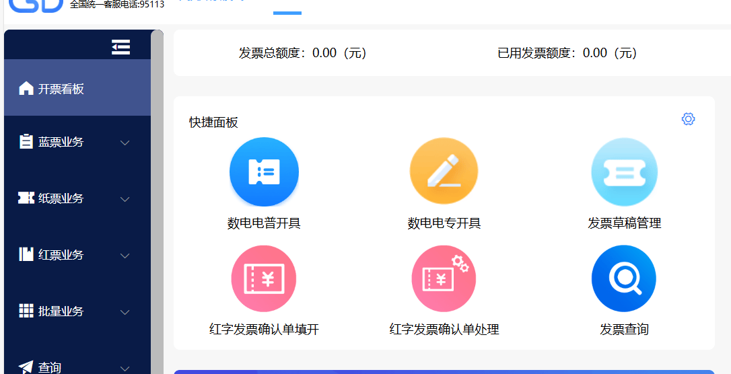The height and width of the screenshot is (374, 731).
Task: Open the 发票查询 magnifier icon
Action: [x=624, y=278]
